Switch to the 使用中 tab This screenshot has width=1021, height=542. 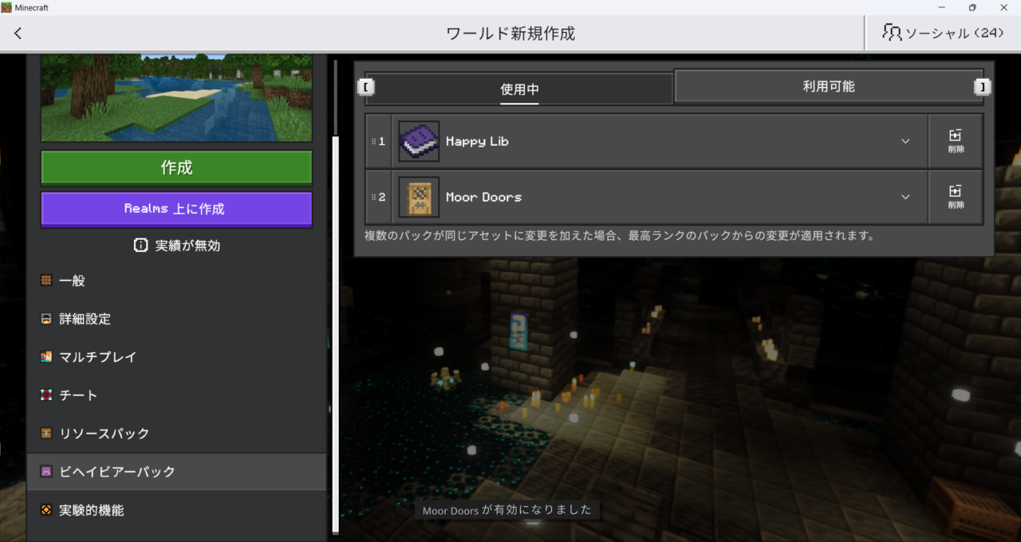point(519,89)
